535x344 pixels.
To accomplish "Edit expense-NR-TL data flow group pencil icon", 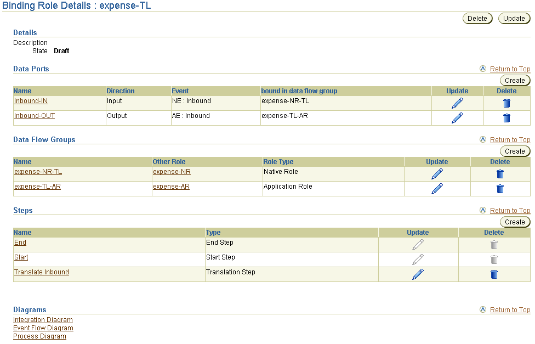I will coord(437,173).
